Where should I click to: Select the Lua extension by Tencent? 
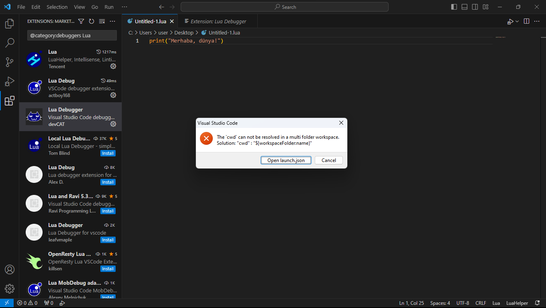pos(70,59)
